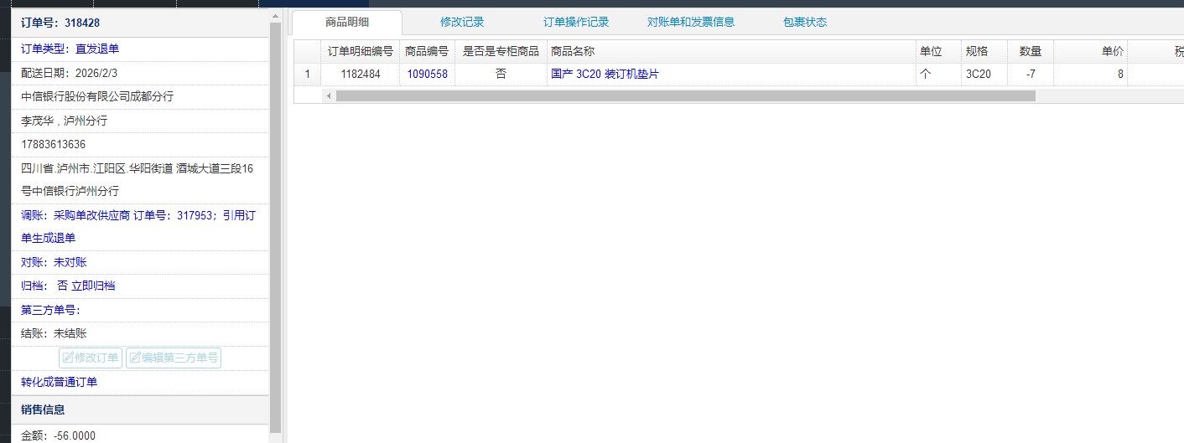Open the 国产 3C20 装订机垫片 product link
The height and width of the screenshot is (443, 1184).
coord(605,74)
